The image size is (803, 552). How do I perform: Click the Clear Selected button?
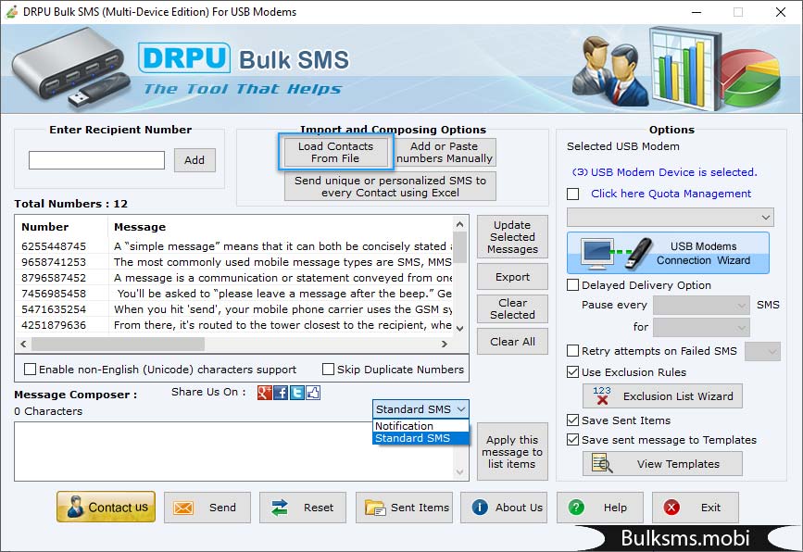point(512,308)
